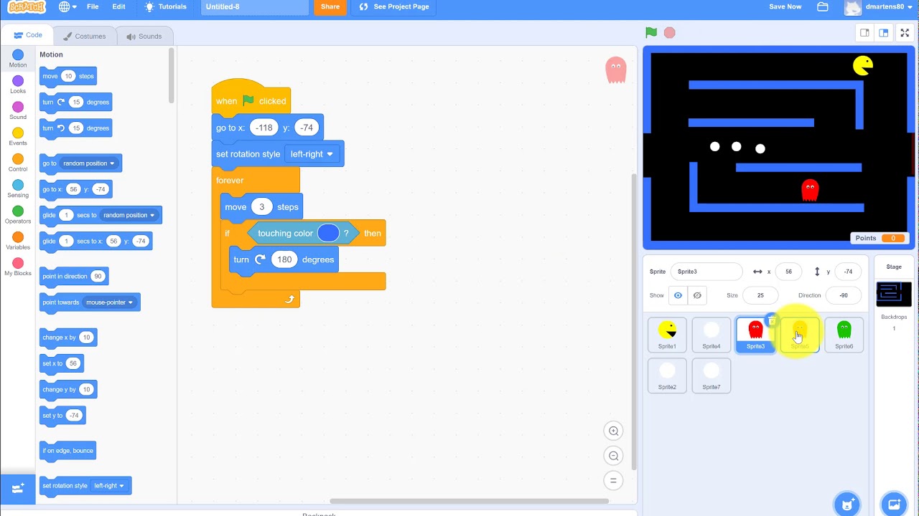The width and height of the screenshot is (919, 516).
Task: Select the My Blocks category
Action: click(x=18, y=267)
